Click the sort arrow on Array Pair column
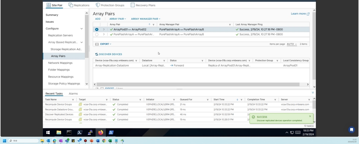The image size is (359, 144). pos(149,24)
